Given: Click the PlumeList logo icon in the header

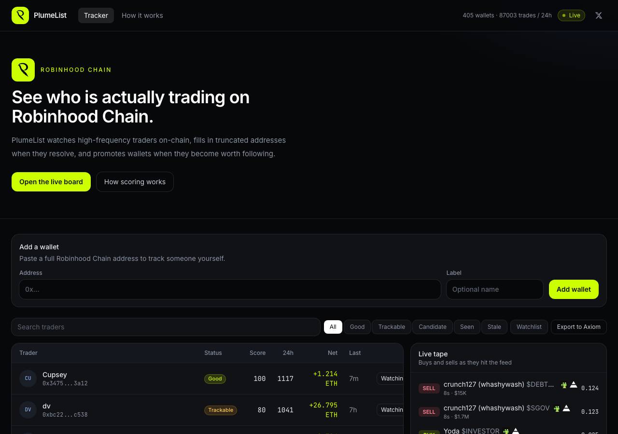Looking at the screenshot, I should pos(20,15).
